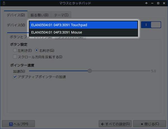This screenshot has height=129, width=168.
Task: Click the roll-up arrow in title bar
Action: (146, 3)
